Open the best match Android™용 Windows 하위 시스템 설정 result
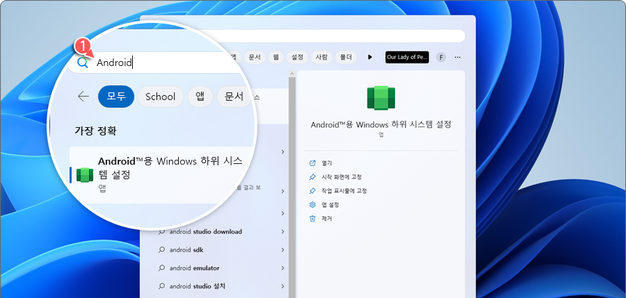 coord(161,175)
